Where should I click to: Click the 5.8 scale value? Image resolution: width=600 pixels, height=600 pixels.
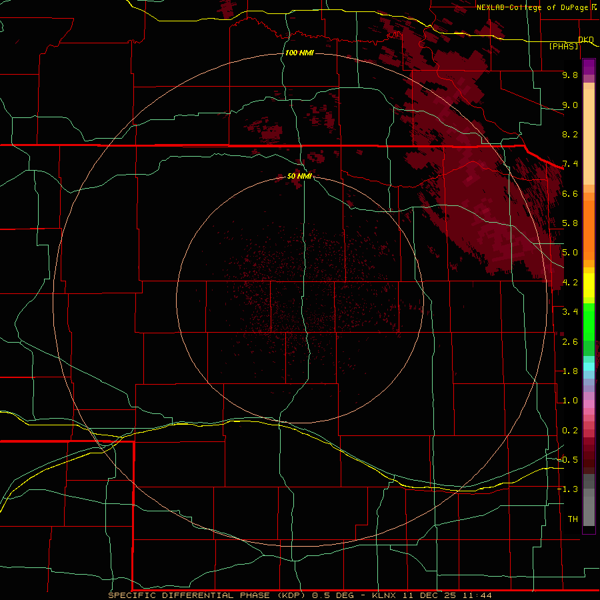click(570, 223)
